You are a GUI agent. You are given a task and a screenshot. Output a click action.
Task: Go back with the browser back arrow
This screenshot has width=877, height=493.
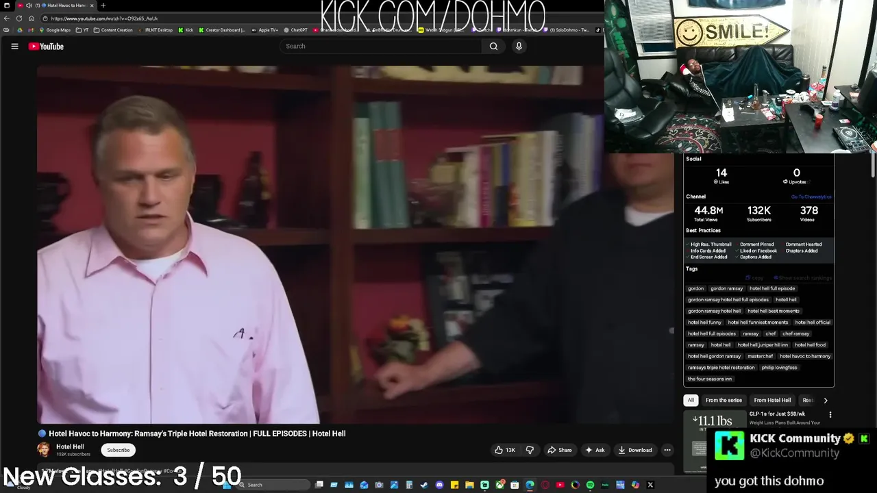pos(7,18)
